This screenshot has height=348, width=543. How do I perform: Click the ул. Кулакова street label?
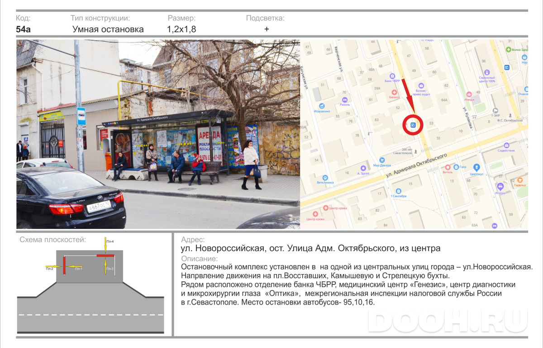coord(467,118)
